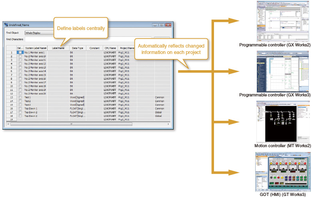312x198 pixels.
Task: Select row header number 19
Action: (11, 120)
